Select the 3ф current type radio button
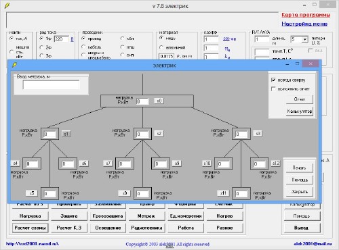The width and height of the screenshot is (339, 250). click(x=41, y=55)
